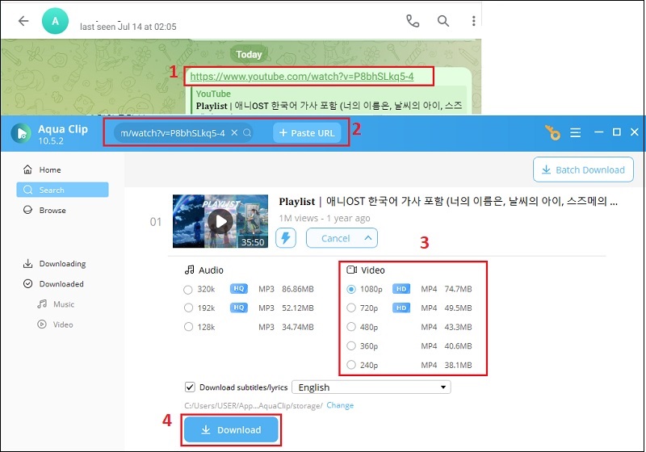Click the HQ badge for 192k
646x452 pixels.
pyautogui.click(x=239, y=308)
